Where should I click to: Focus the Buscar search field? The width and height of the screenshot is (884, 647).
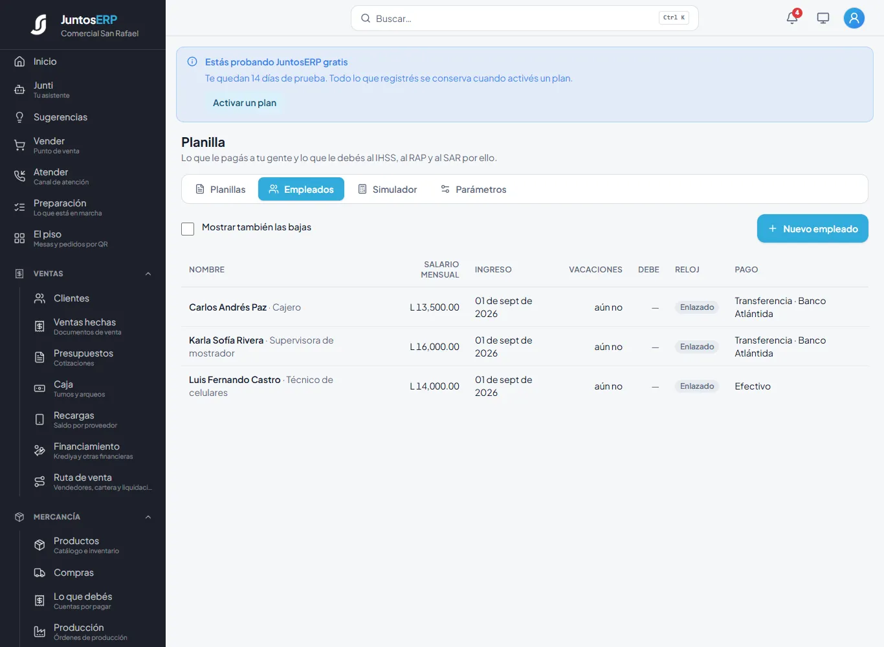coord(525,18)
